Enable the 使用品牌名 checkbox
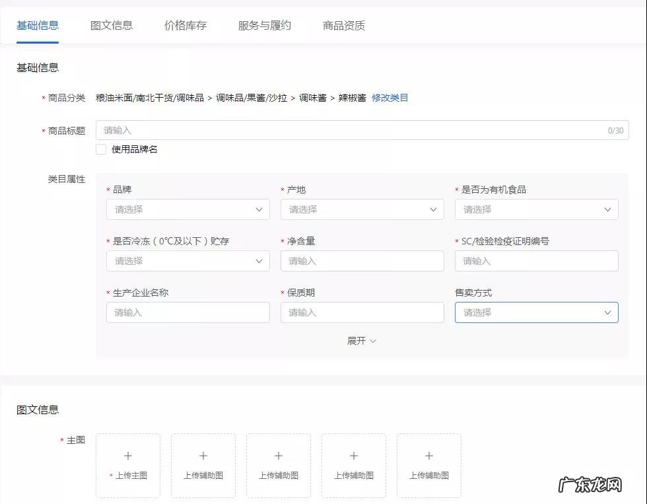 101,149
